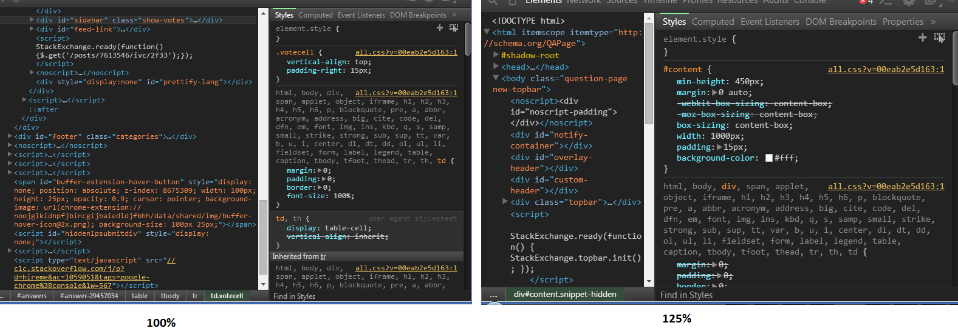Image resolution: width=958 pixels, height=334 pixels.
Task: Open breadcrumb ellipsis in right elements panel
Action: tap(493, 295)
